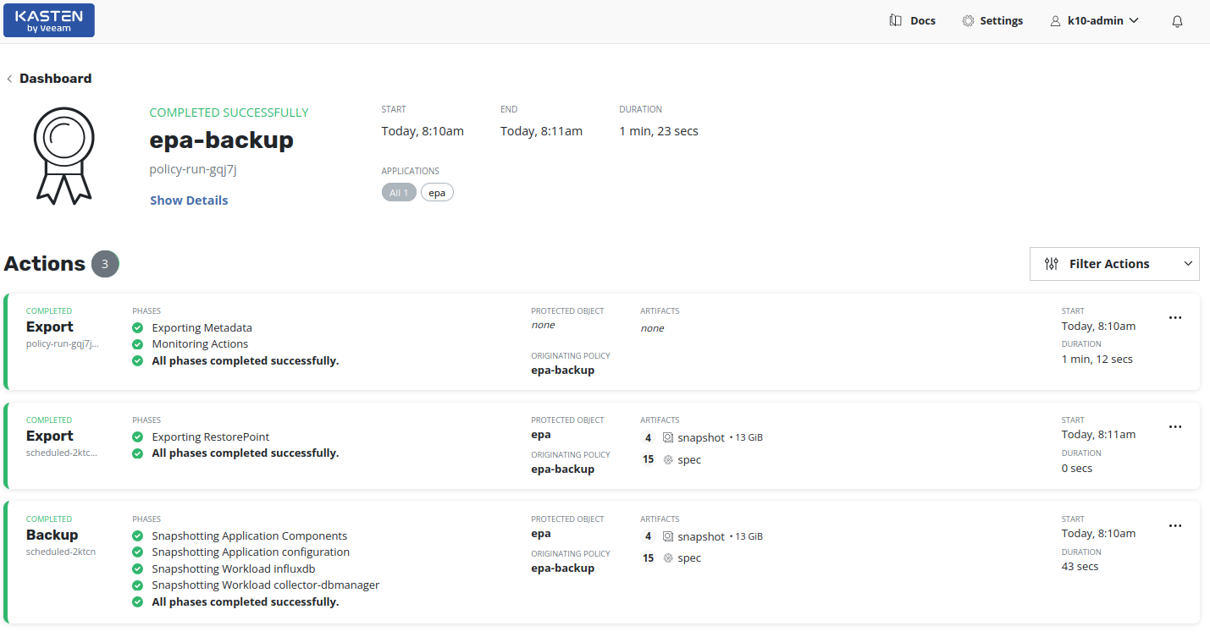Click green check beside Exporting Metadata
Viewport: 1210px width, 637px height.
coord(138,327)
